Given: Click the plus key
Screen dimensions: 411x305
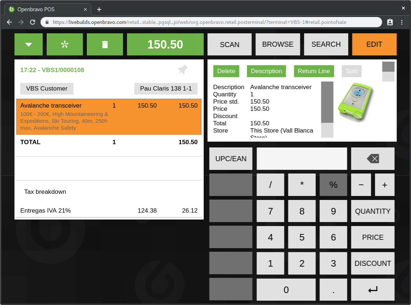Looking at the screenshot, I should (x=385, y=185).
